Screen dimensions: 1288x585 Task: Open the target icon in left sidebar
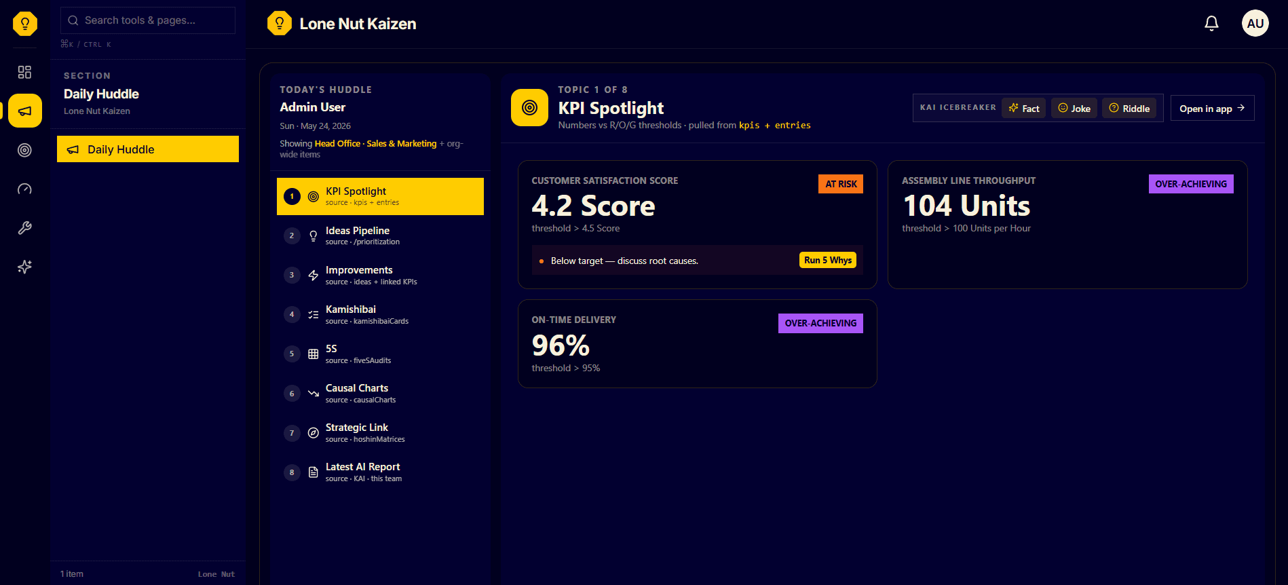point(24,150)
